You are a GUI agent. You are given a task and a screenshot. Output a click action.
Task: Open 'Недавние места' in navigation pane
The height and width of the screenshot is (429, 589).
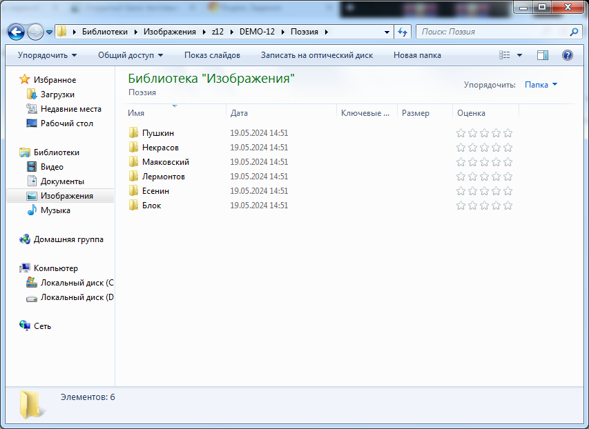[71, 109]
